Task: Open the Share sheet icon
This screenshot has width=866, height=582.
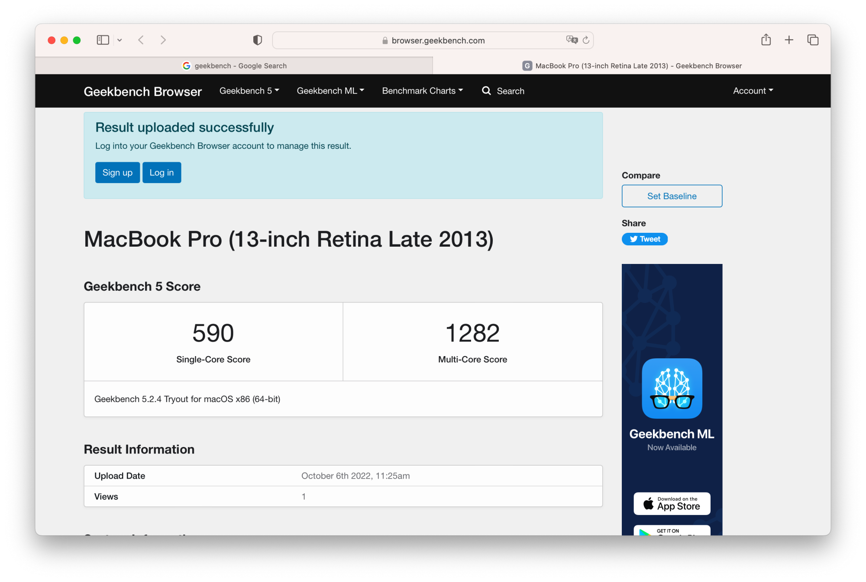Action: (x=766, y=40)
